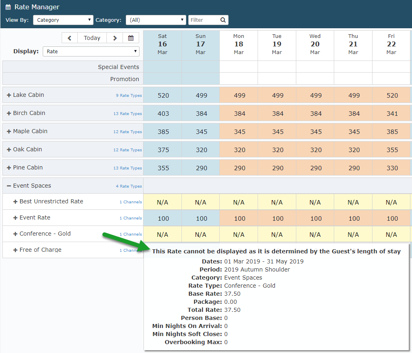Click the Special Events cell for Mon 18
The image size is (412, 353).
tap(239, 67)
